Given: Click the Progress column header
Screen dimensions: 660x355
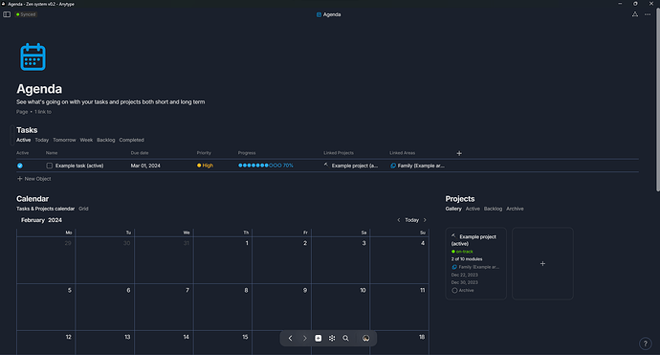Looking at the screenshot, I should 247,153.
